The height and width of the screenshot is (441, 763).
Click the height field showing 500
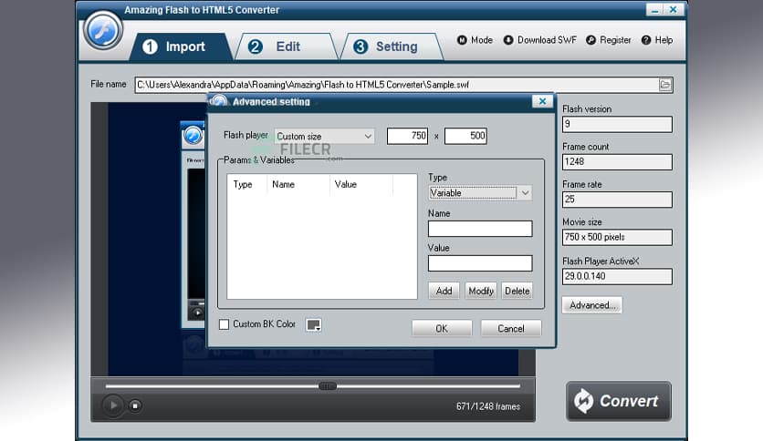pos(465,136)
